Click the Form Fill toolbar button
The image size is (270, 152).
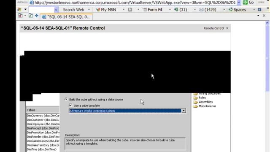(x=152, y=10)
